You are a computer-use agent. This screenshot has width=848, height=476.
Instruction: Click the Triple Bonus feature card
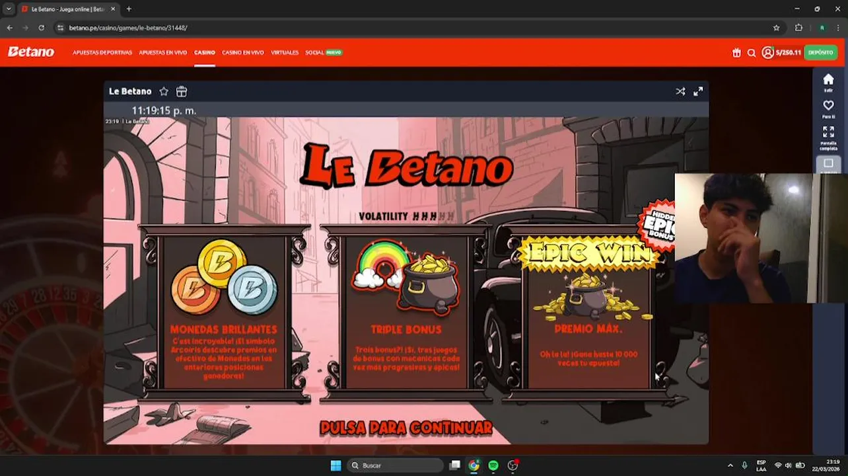point(406,313)
